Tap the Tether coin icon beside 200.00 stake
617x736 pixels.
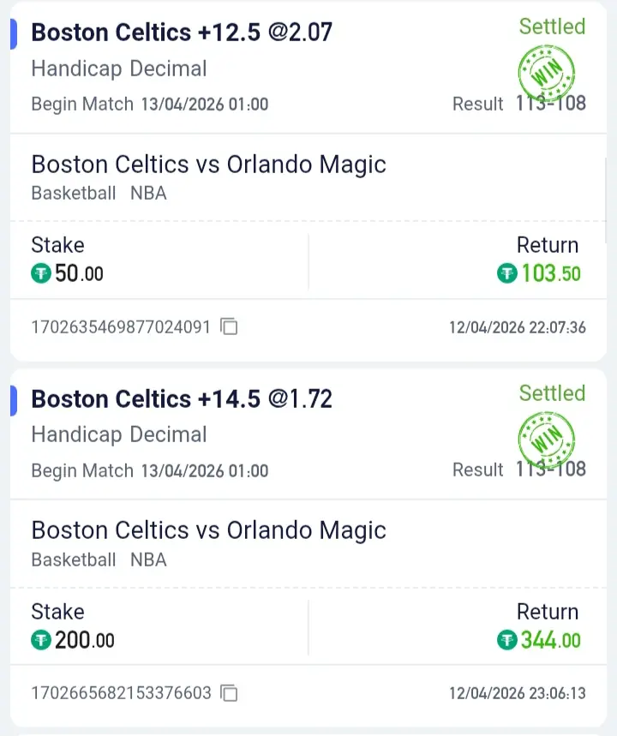click(41, 640)
